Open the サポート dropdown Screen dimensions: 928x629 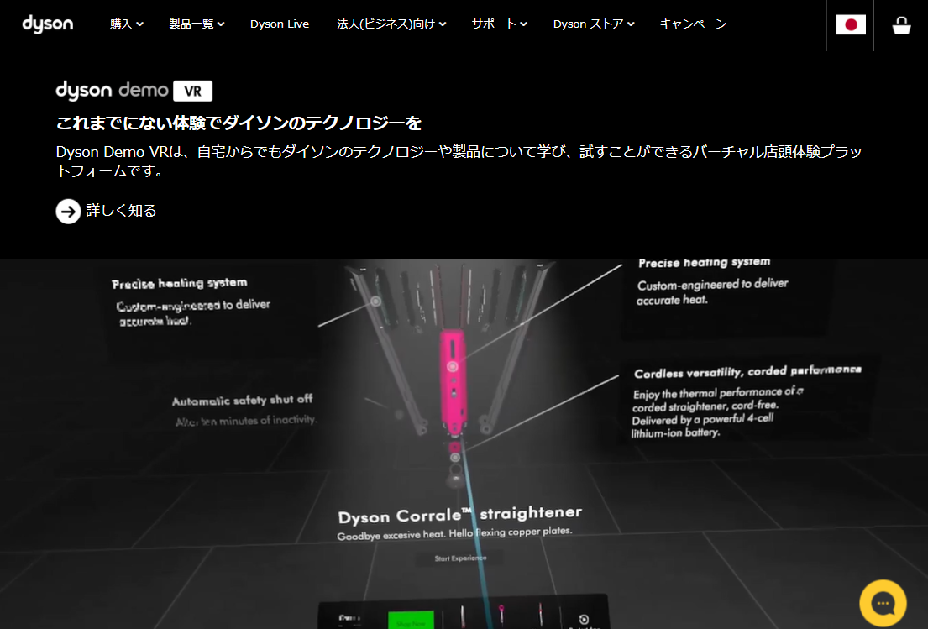click(x=499, y=24)
